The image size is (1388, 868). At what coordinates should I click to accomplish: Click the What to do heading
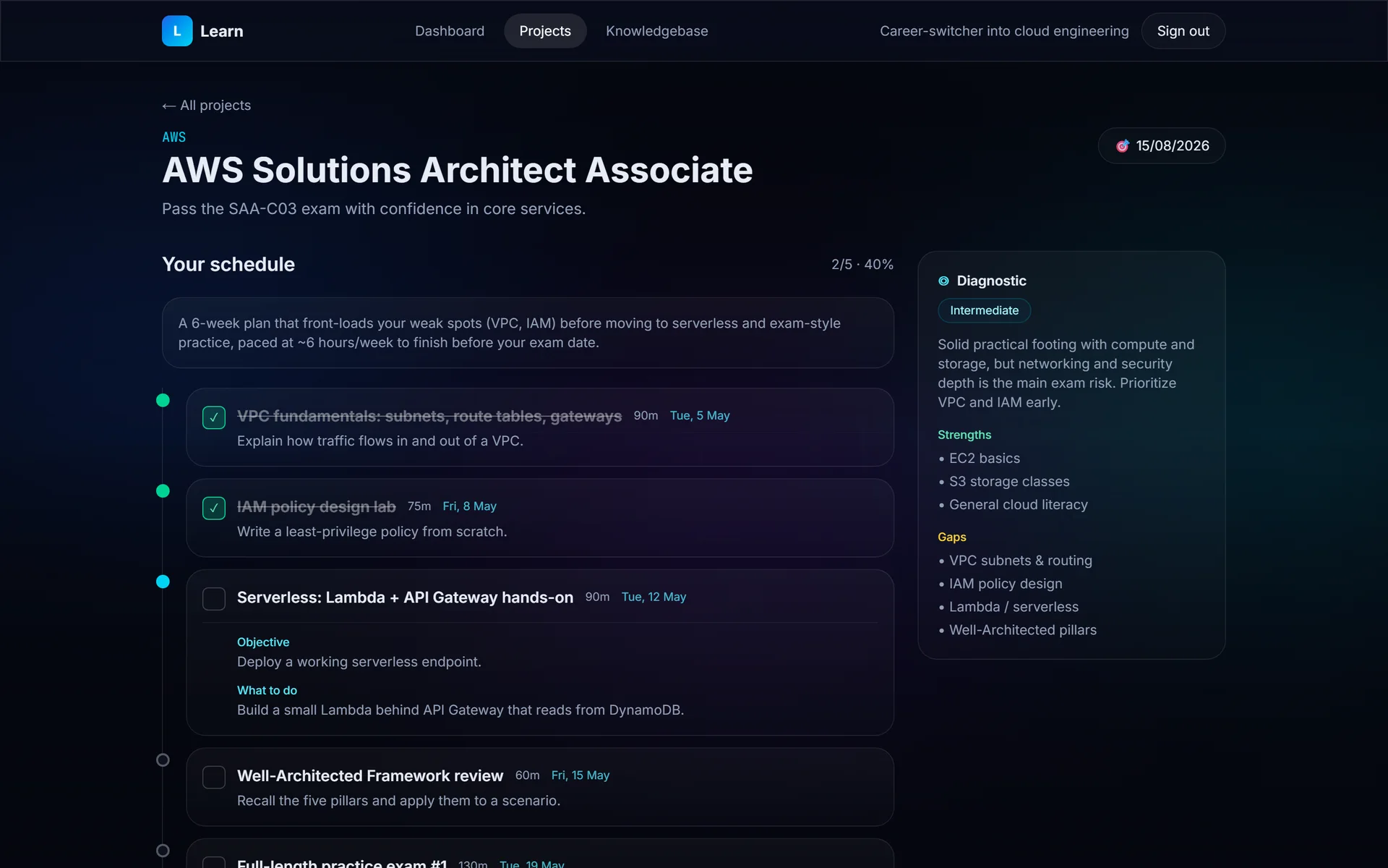[267, 691]
